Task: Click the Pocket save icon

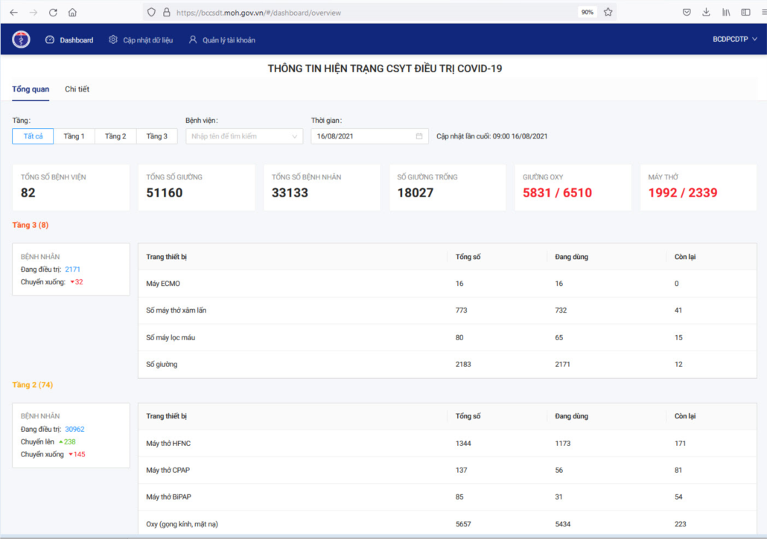Action: (687, 13)
